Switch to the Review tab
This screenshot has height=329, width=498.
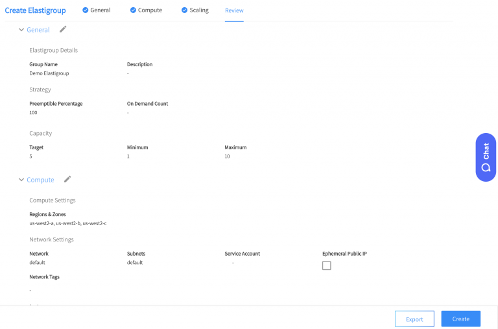pos(234,11)
